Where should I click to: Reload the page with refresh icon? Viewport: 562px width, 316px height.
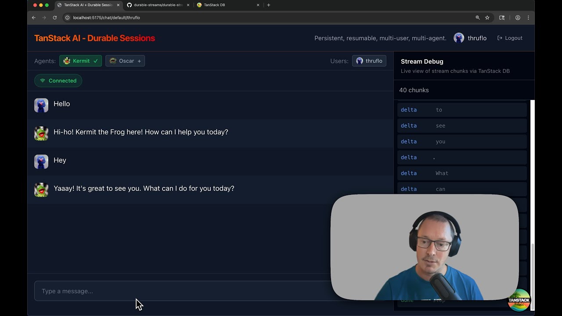55,18
